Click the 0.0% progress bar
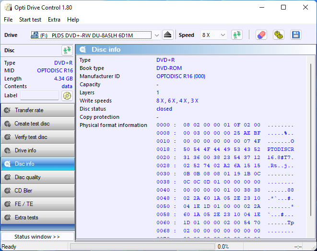The height and width of the screenshot is (251, 317). (142, 246)
